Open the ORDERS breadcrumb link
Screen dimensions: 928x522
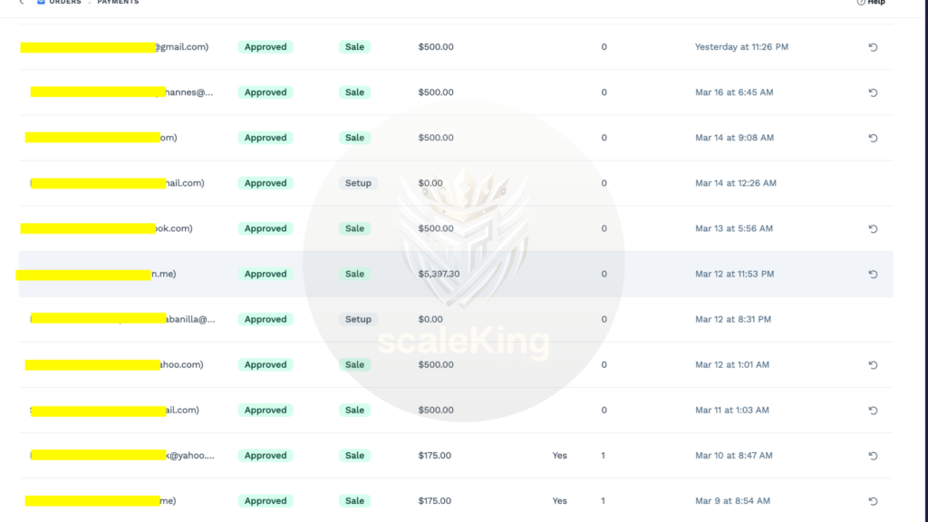click(x=65, y=3)
